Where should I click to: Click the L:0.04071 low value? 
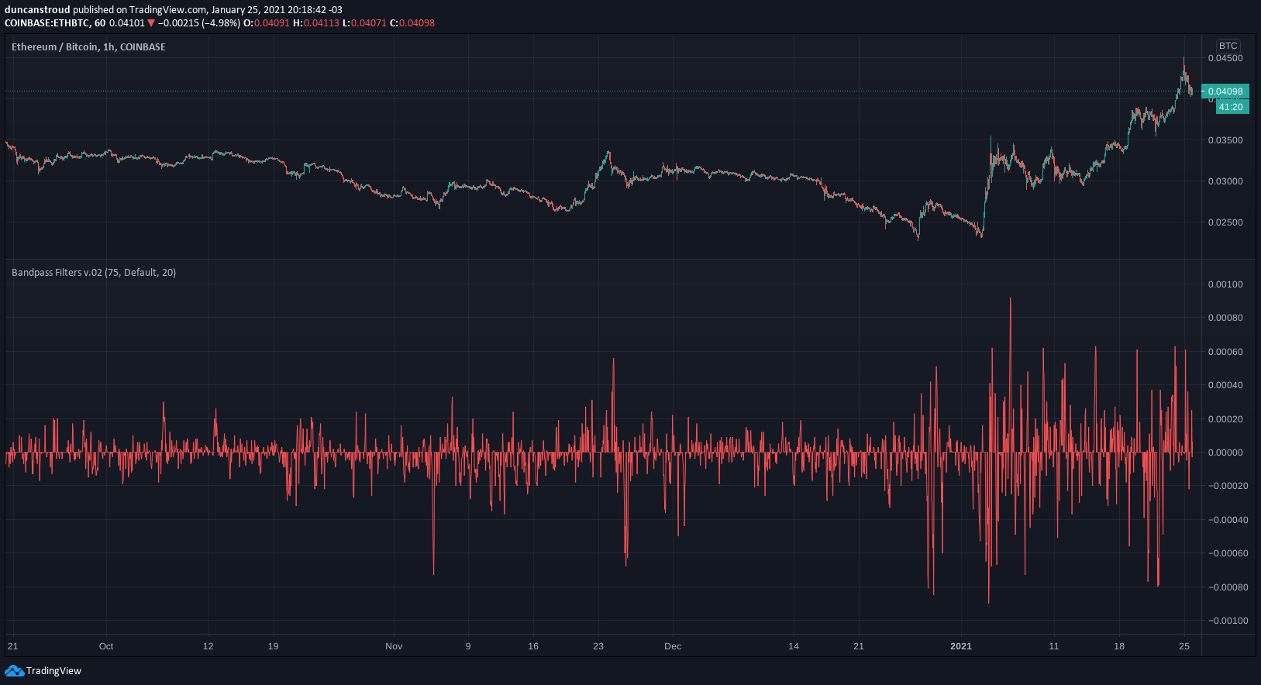(364, 23)
